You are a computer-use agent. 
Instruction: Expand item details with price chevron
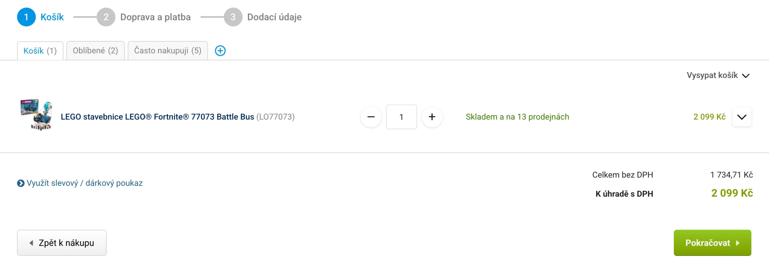(x=742, y=117)
